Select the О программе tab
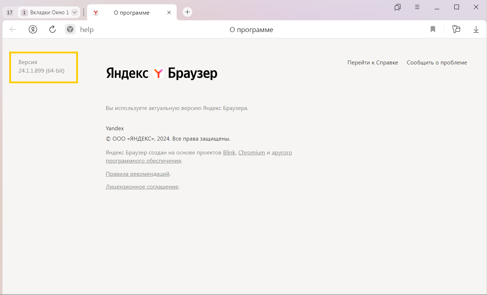The image size is (487, 295). pos(131,13)
